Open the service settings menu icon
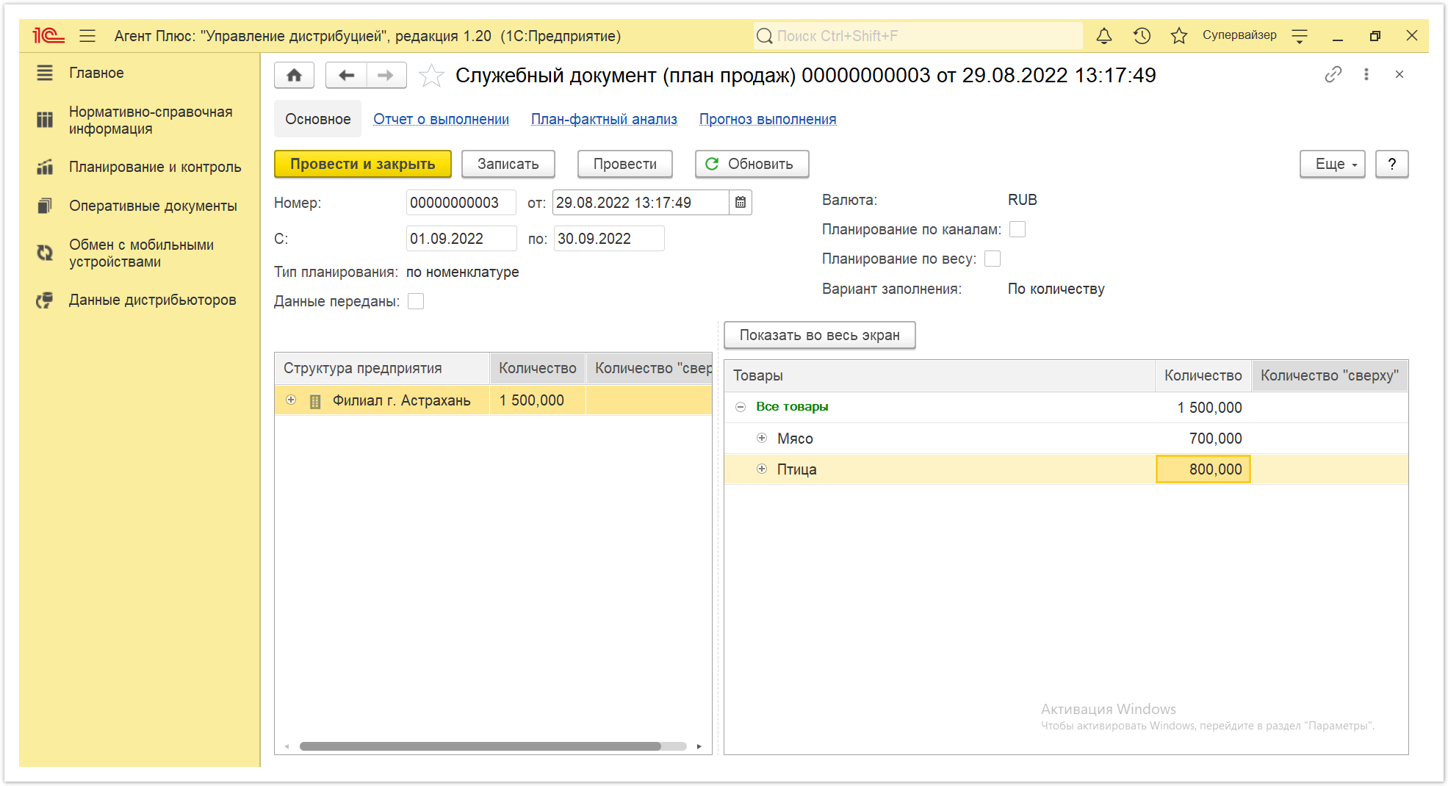The image size is (1448, 786). click(1299, 35)
